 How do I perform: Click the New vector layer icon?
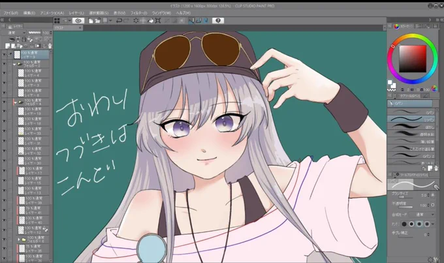13,46
